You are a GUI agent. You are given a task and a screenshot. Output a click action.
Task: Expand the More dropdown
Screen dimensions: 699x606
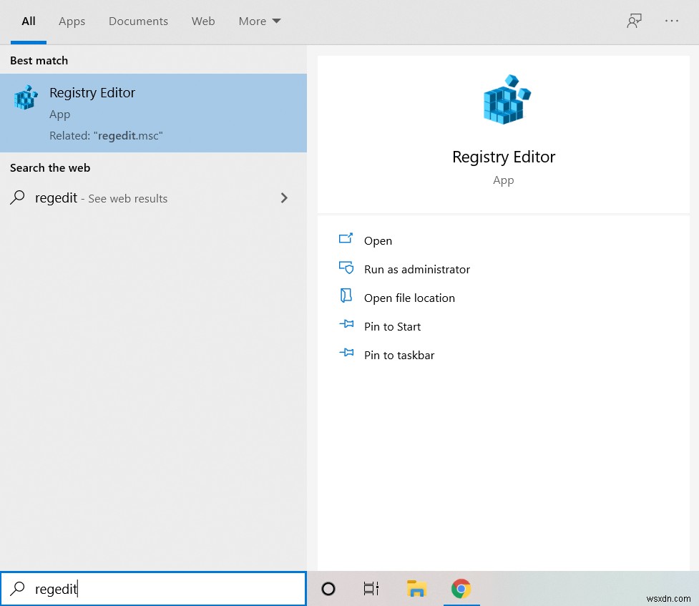(x=259, y=21)
